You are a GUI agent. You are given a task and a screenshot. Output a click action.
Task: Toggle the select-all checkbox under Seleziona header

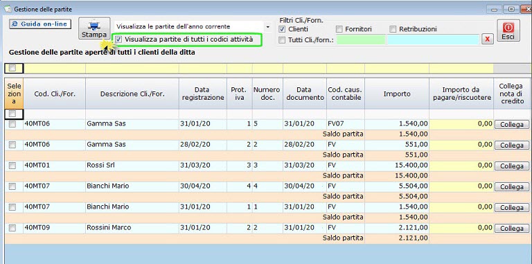pos(12,114)
